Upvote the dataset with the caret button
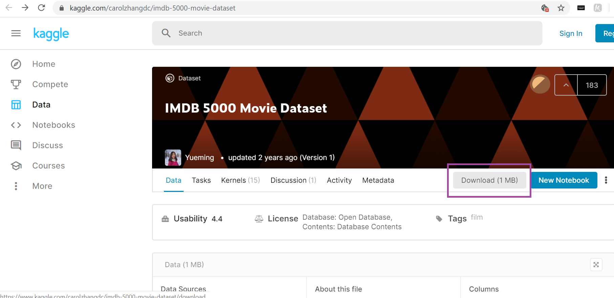The image size is (614, 298). (566, 85)
